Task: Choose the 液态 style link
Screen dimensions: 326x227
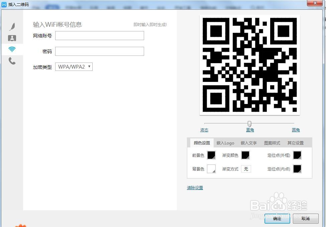Action: click(204, 130)
